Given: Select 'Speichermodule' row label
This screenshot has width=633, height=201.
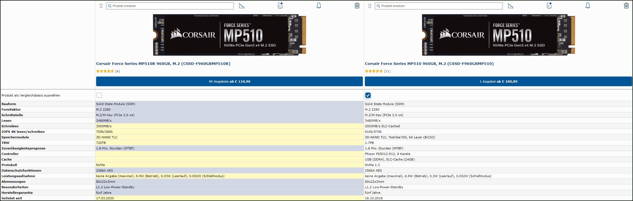Looking at the screenshot, I should (x=15, y=137).
